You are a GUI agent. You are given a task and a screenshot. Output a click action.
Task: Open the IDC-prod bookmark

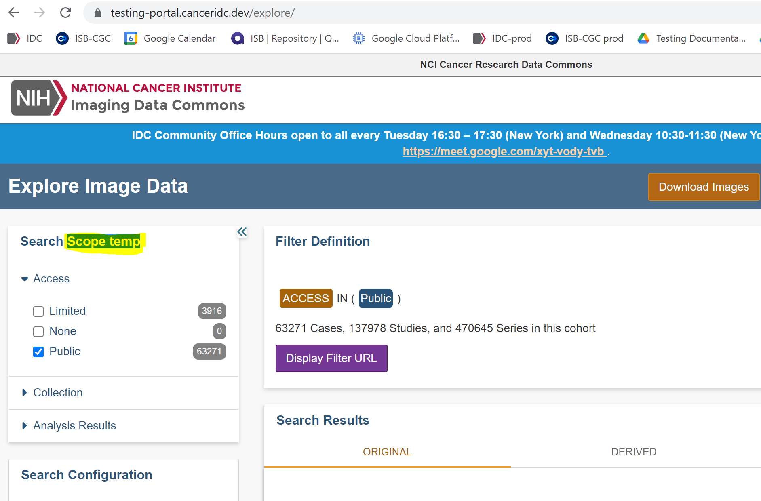pos(502,38)
